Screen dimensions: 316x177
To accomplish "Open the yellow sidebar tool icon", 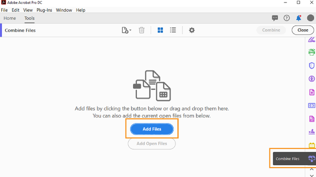I will coord(312,145).
